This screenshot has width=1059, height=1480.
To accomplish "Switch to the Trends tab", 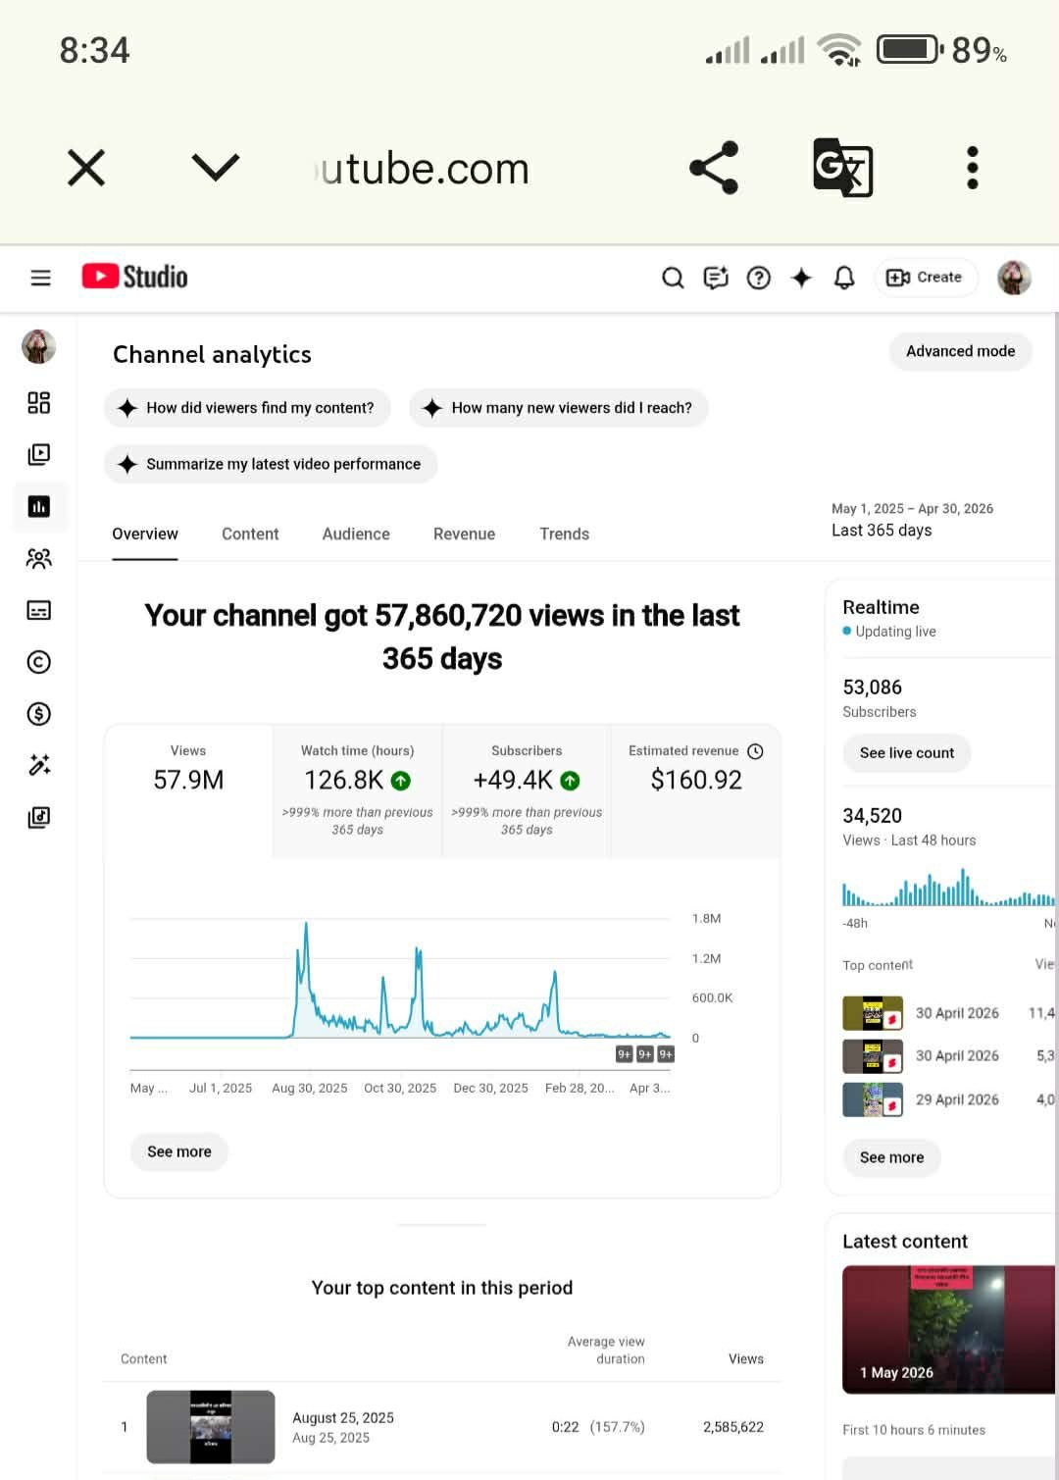I will click(x=564, y=534).
